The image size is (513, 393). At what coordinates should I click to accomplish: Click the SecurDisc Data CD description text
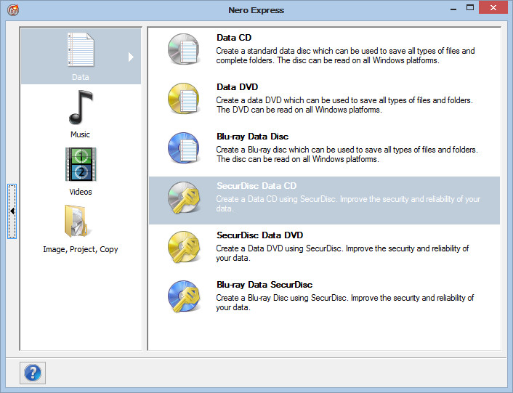click(x=348, y=203)
